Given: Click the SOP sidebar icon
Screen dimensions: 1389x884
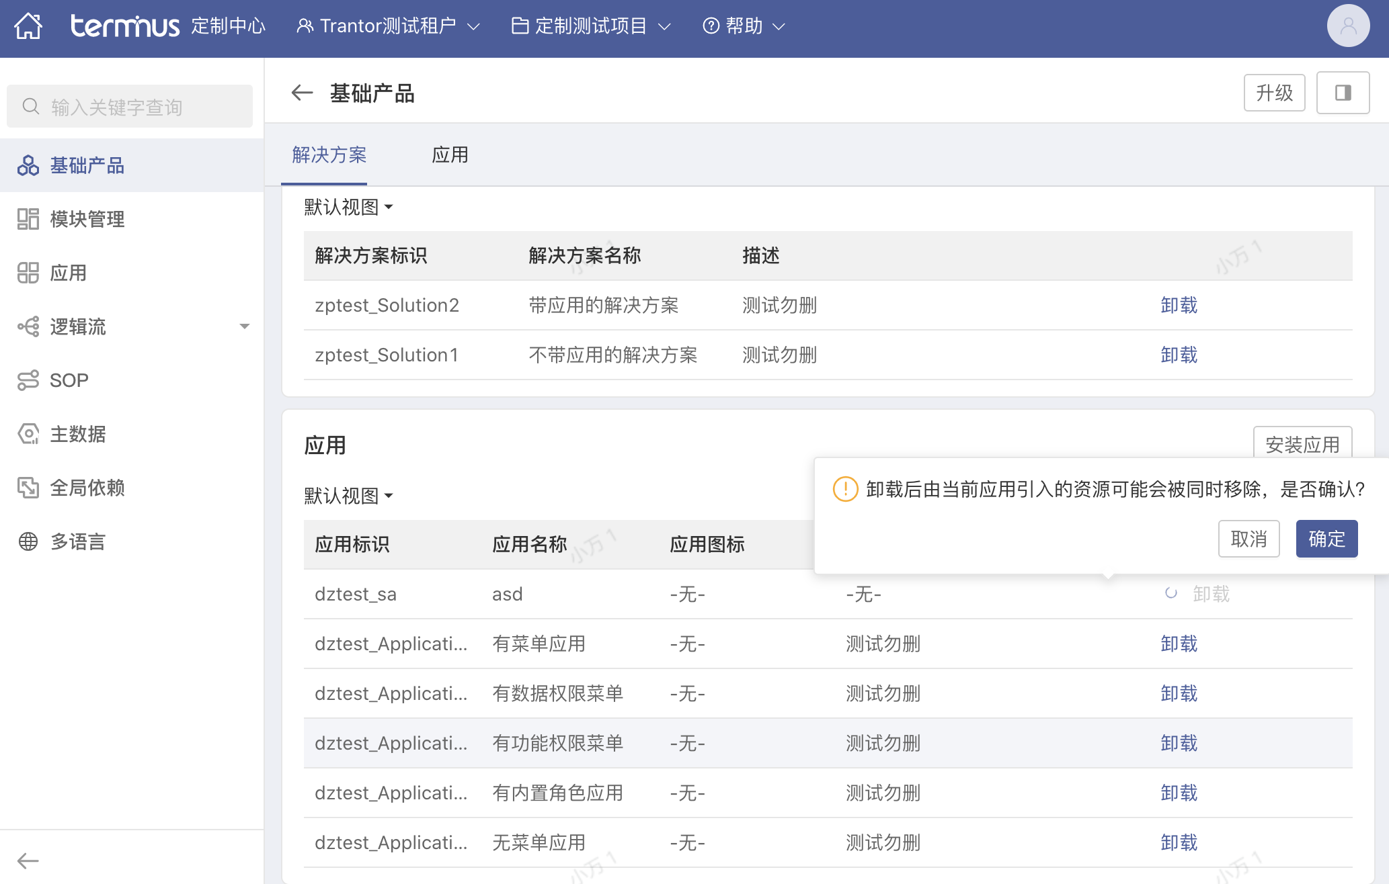Looking at the screenshot, I should pos(28,380).
